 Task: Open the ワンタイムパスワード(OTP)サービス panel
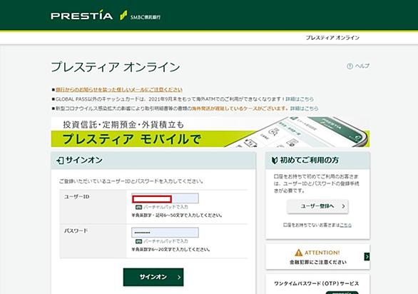coord(317,284)
